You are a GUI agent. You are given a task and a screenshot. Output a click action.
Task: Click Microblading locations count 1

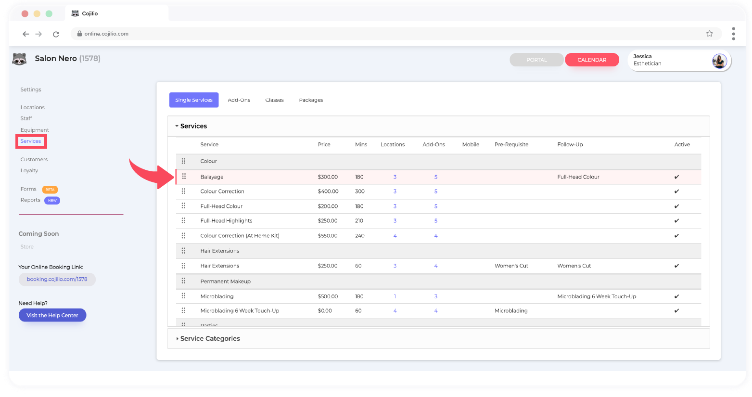(395, 296)
